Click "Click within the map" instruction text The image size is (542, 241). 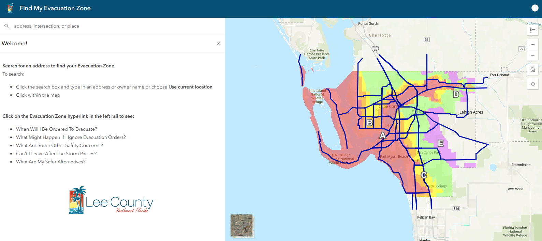38,95
